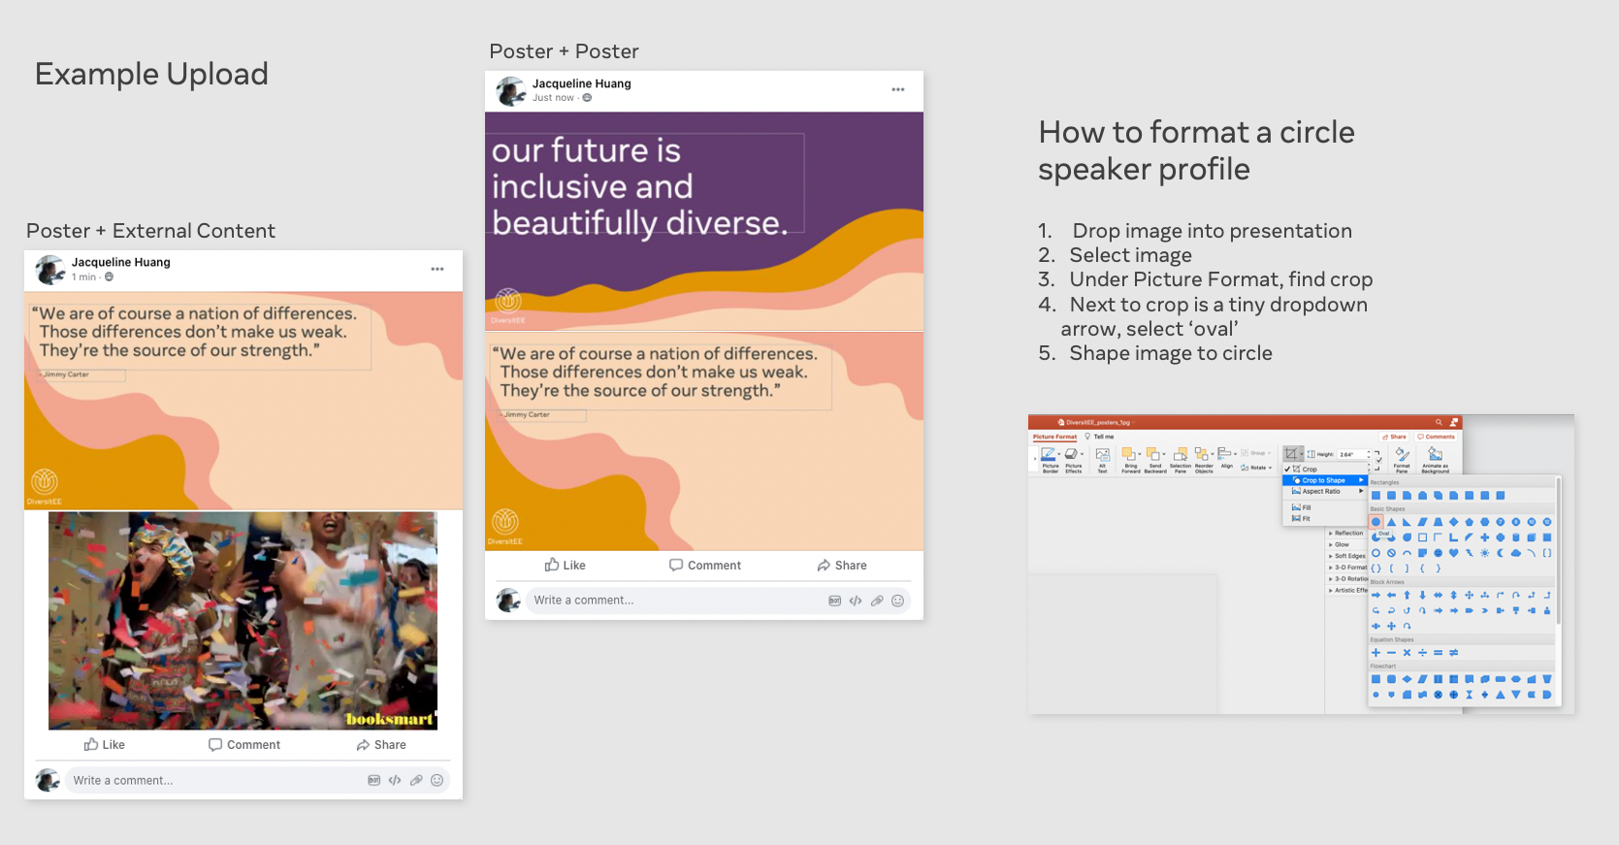This screenshot has height=845, width=1619.
Task: Click Share on Poster + Poster post
Action: (842, 566)
